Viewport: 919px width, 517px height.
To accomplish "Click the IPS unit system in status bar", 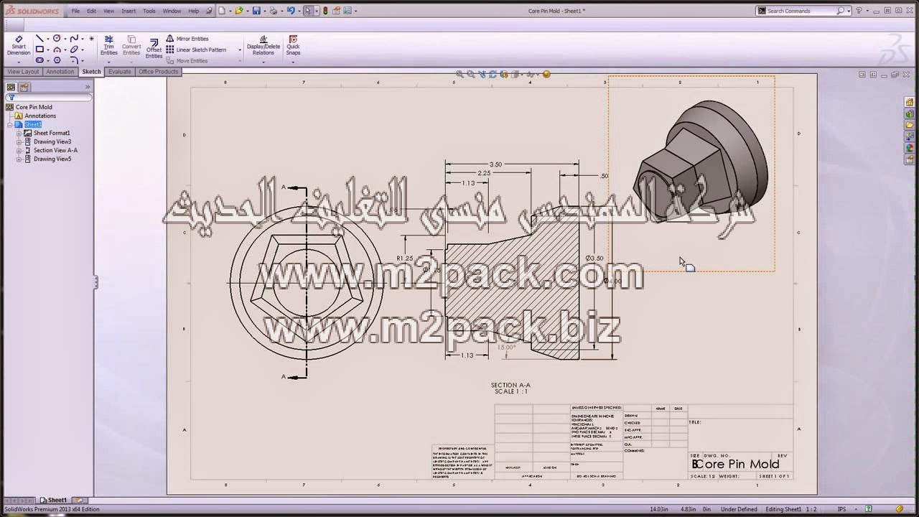I will click(x=841, y=509).
